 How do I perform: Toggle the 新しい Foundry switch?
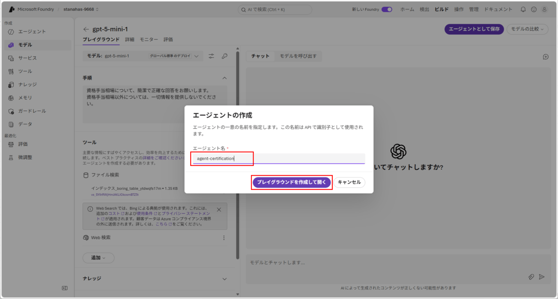387,9
